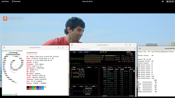Click the shell prompt cursor below the neofetch output
The image size is (175, 98).
tap(16, 94)
